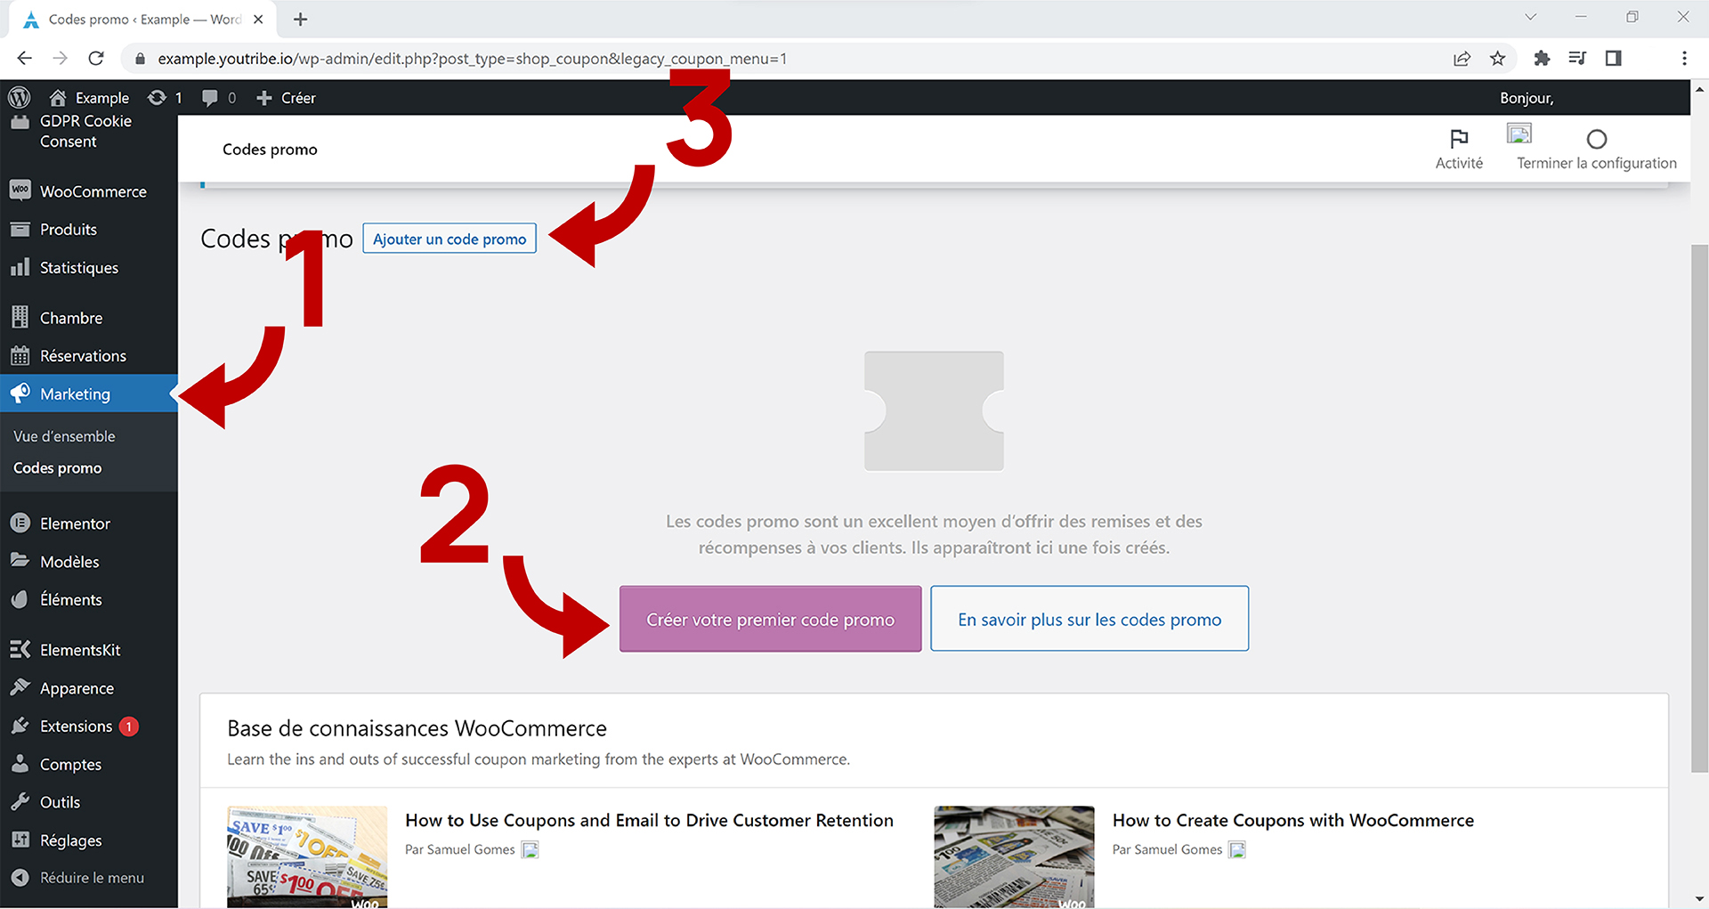1709x909 pixels.
Task: Click the Terminer la configuration circle icon
Action: coord(1596,140)
